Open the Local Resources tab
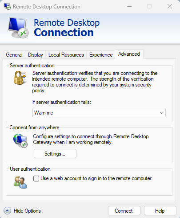The height and width of the screenshot is (218, 180). pyautogui.click(x=66, y=55)
